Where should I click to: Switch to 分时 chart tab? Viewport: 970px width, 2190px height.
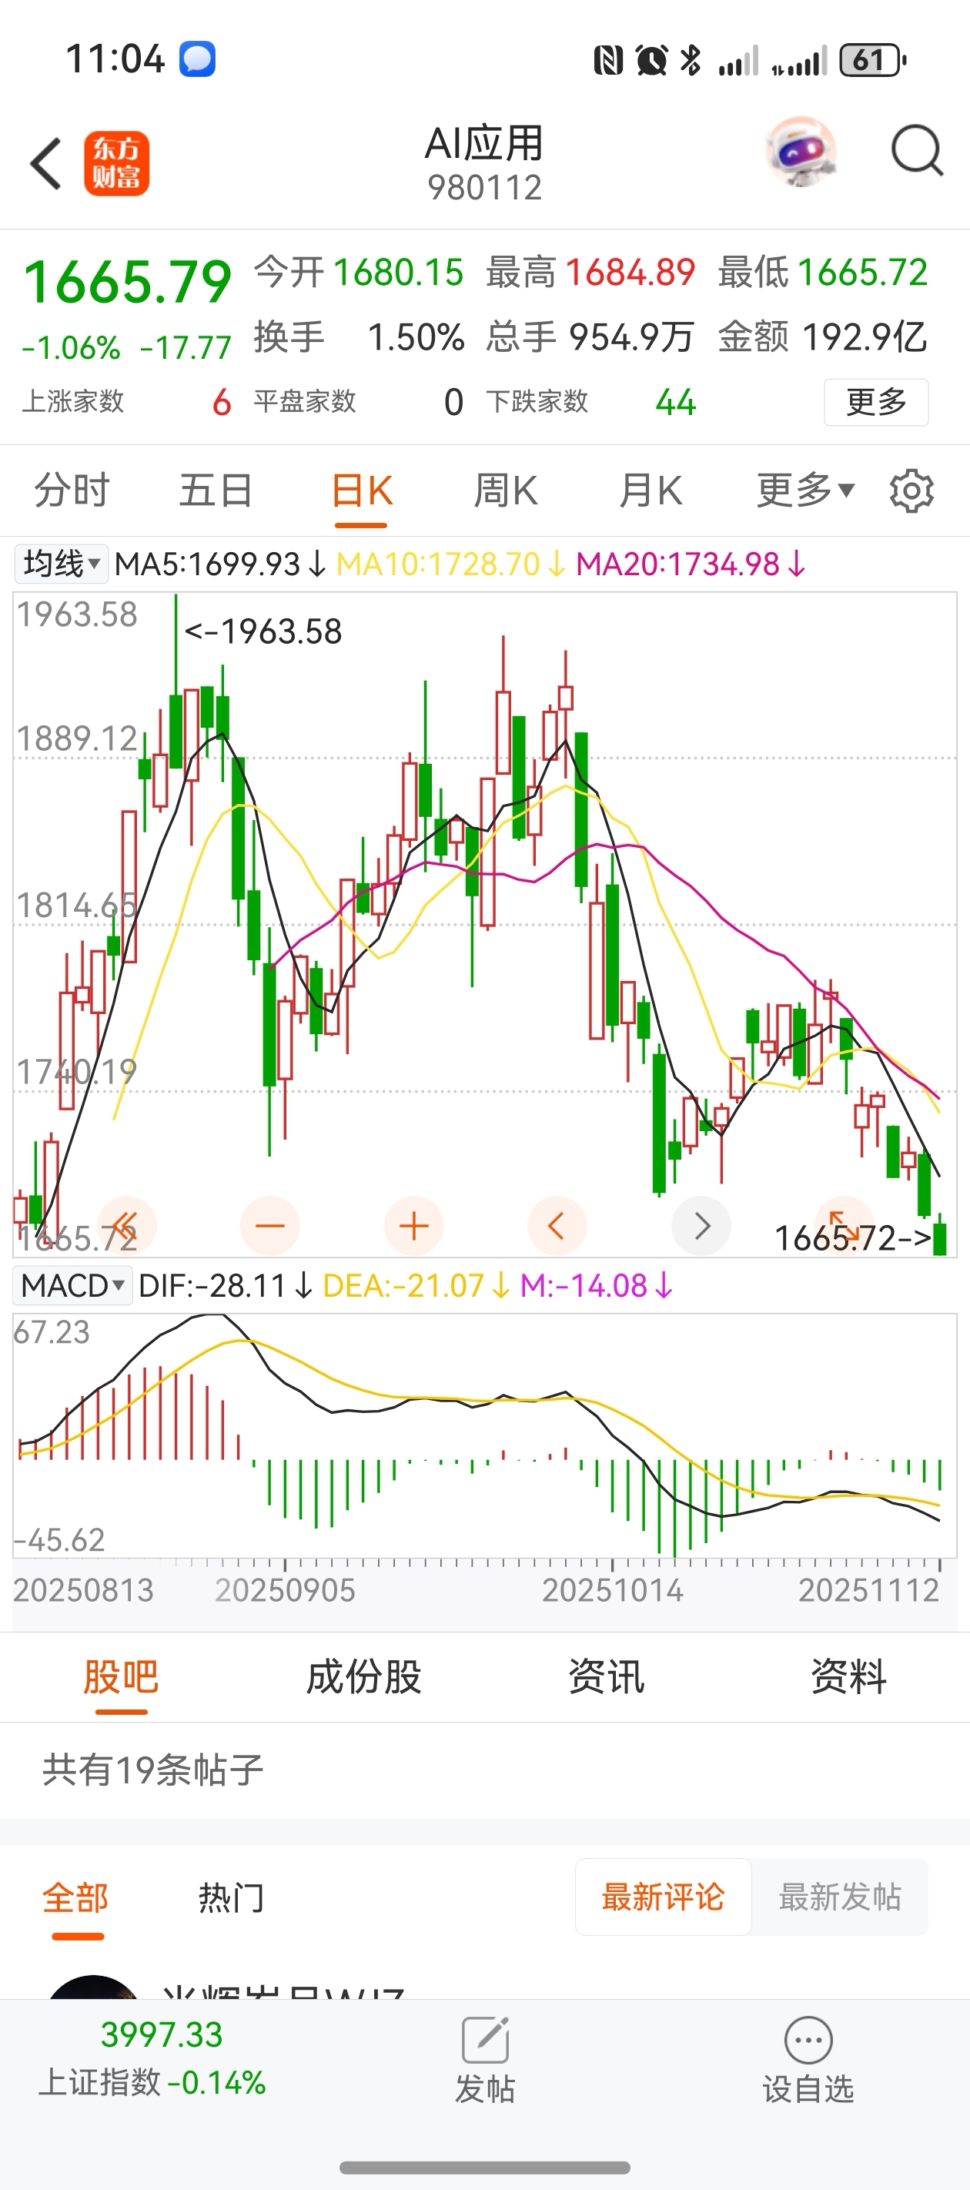pos(72,491)
